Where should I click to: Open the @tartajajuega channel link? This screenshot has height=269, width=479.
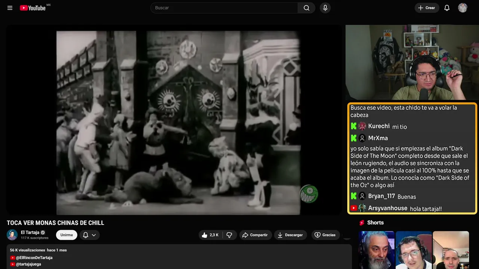(28, 264)
